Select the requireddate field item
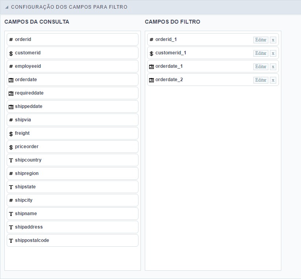Image resolution: width=301 pixels, height=279 pixels. (72, 93)
